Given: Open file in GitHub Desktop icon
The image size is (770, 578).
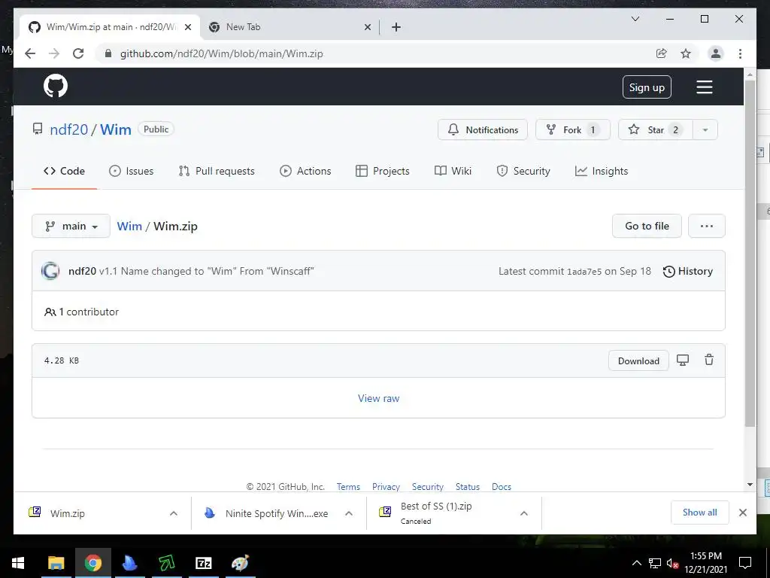Looking at the screenshot, I should [683, 360].
